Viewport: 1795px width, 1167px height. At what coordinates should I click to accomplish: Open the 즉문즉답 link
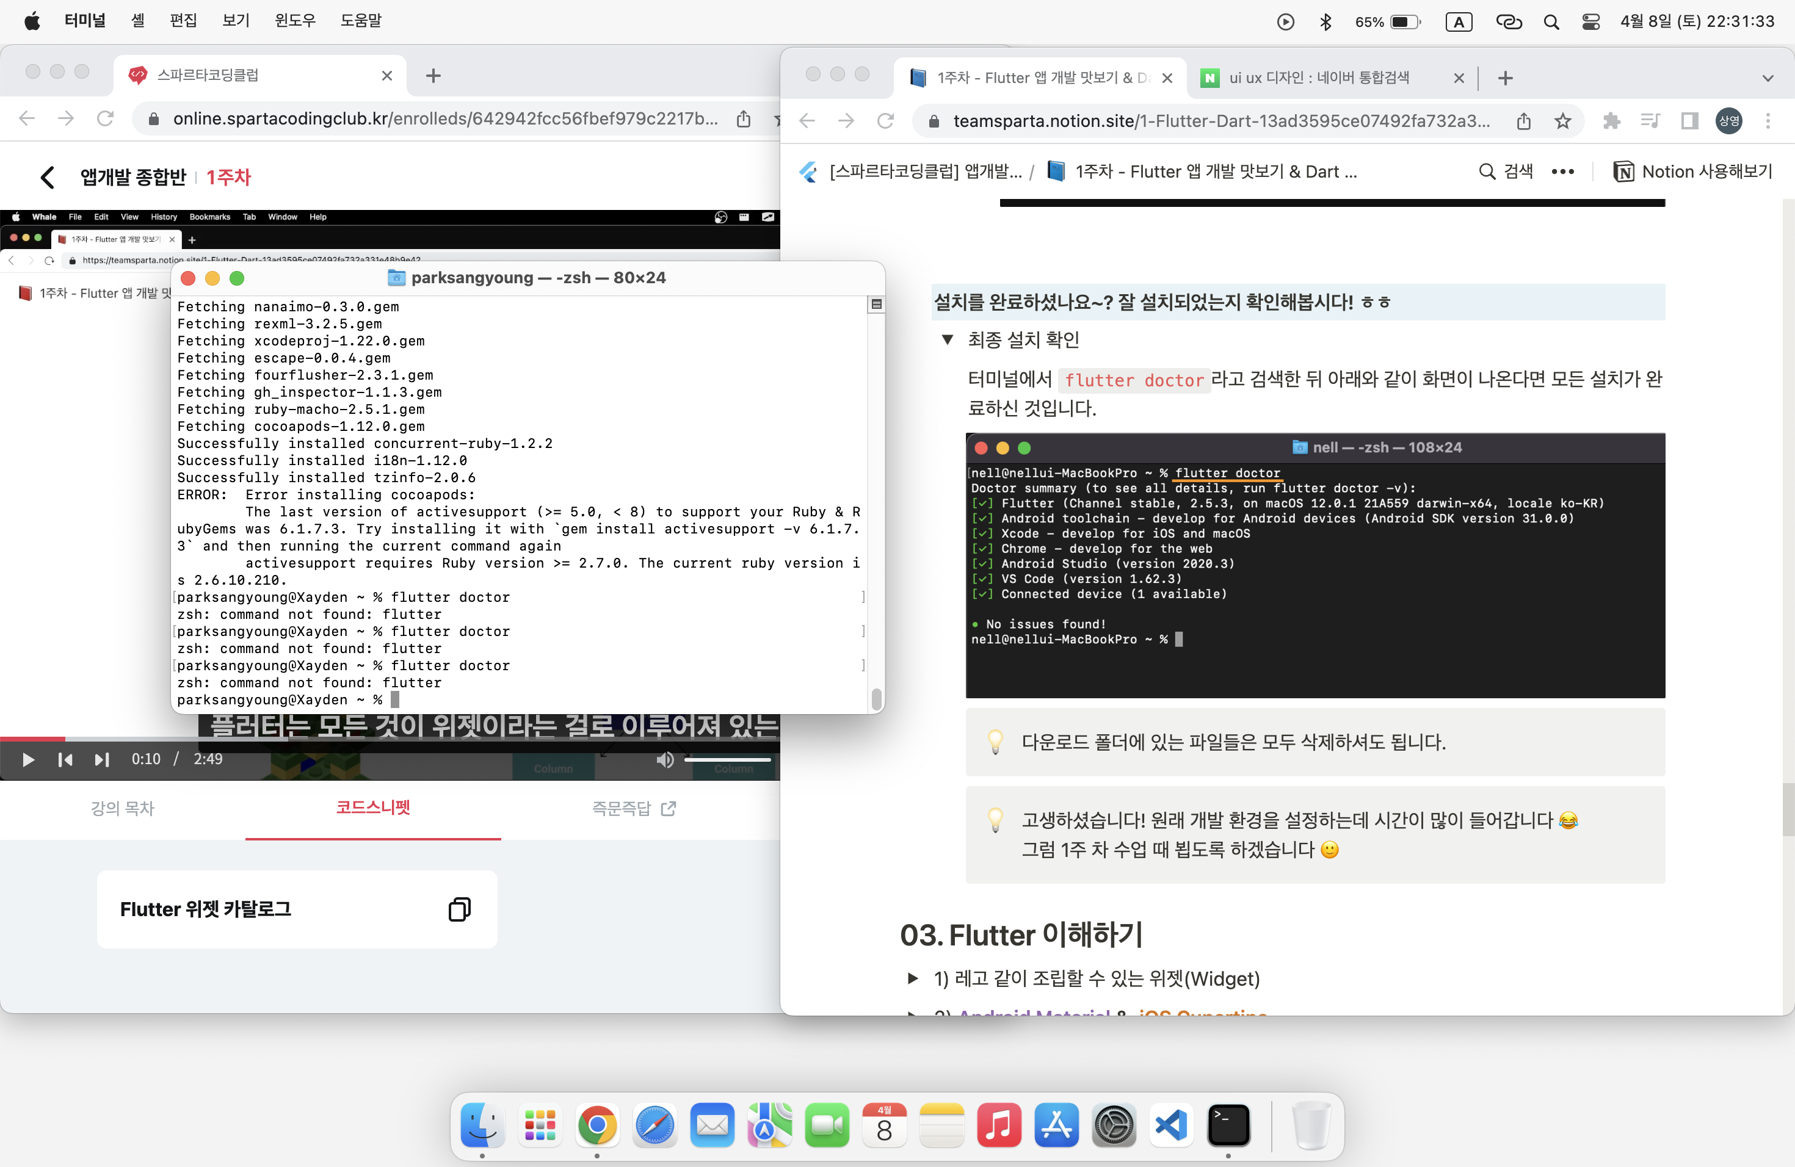(634, 808)
